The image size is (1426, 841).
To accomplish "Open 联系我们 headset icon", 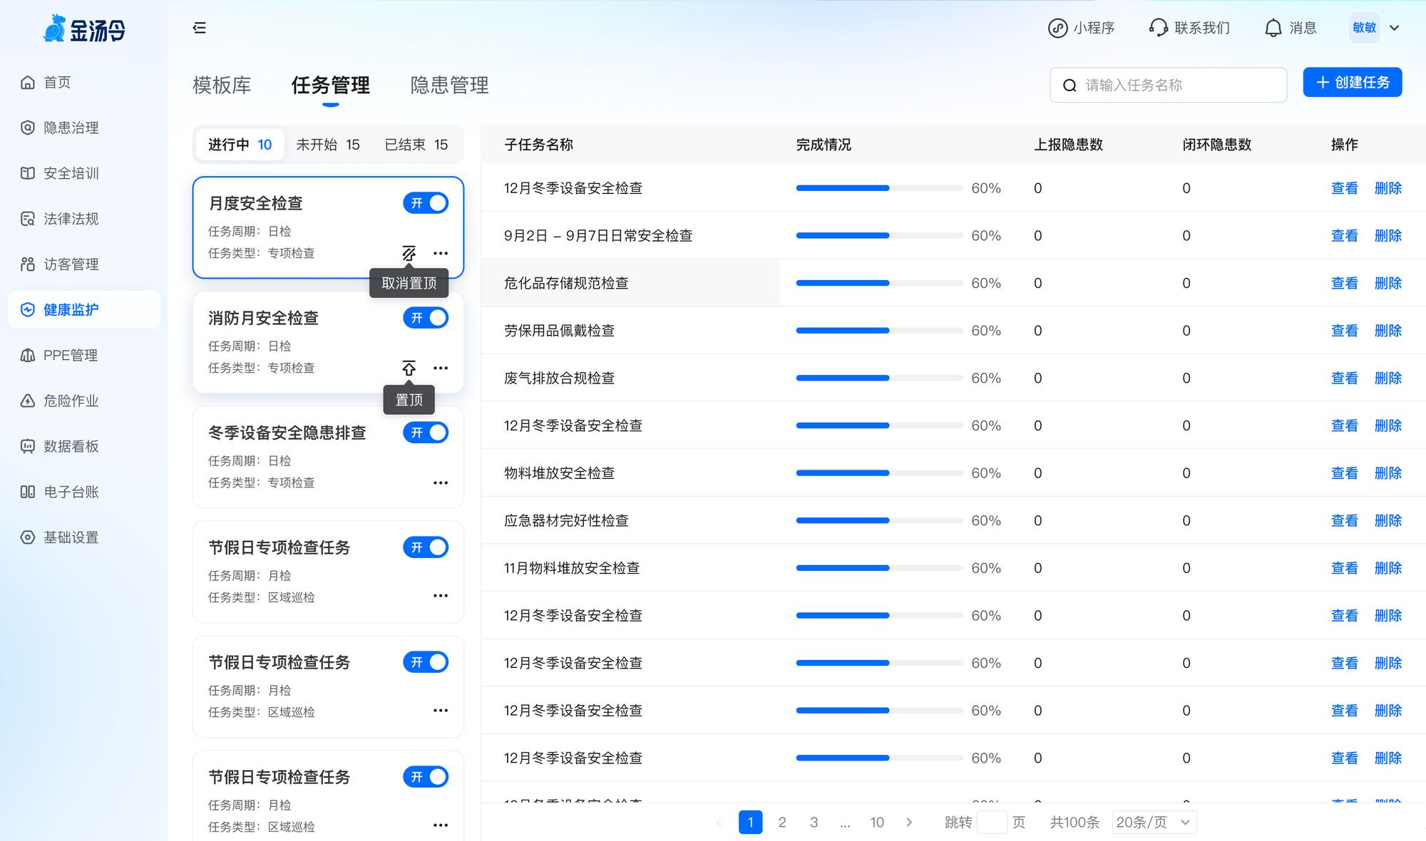I will (1159, 28).
